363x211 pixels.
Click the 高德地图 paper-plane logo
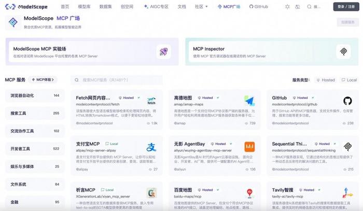point(249,101)
